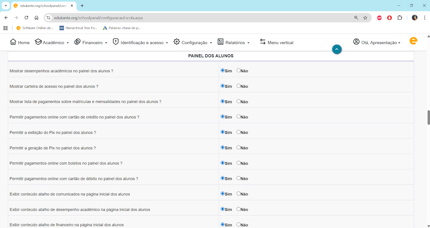Open the Software Online bookmark

tap(35, 28)
